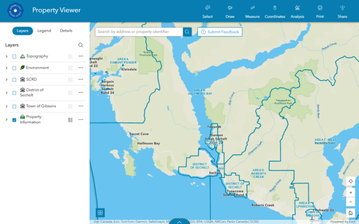Viewport: 359px width, 224px height.
Task: Expand the Town of Gibsons group
Action: [x=7, y=107]
